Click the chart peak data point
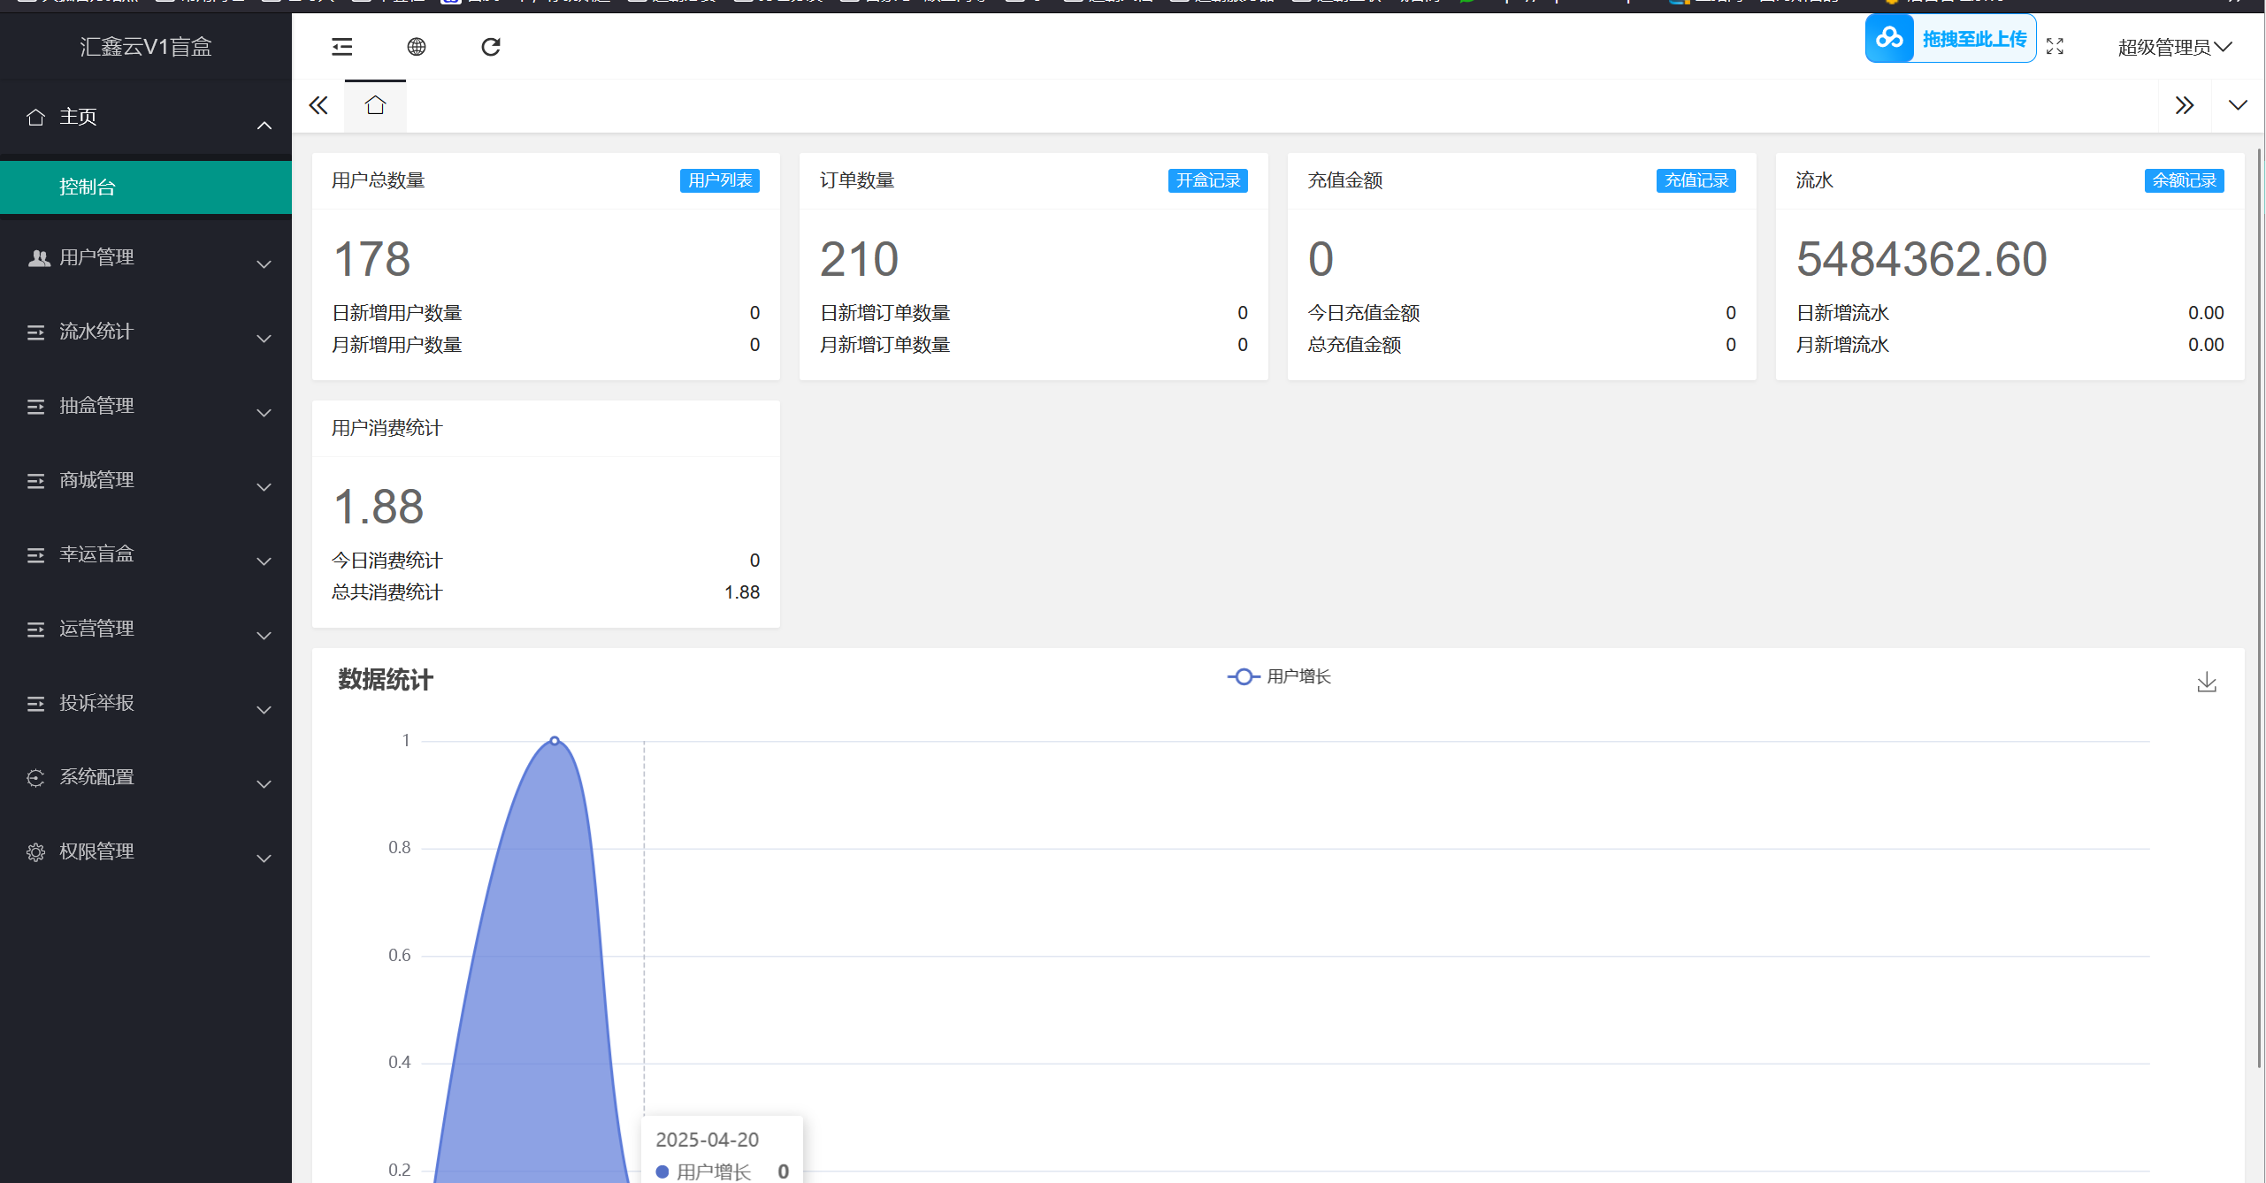 click(x=555, y=741)
